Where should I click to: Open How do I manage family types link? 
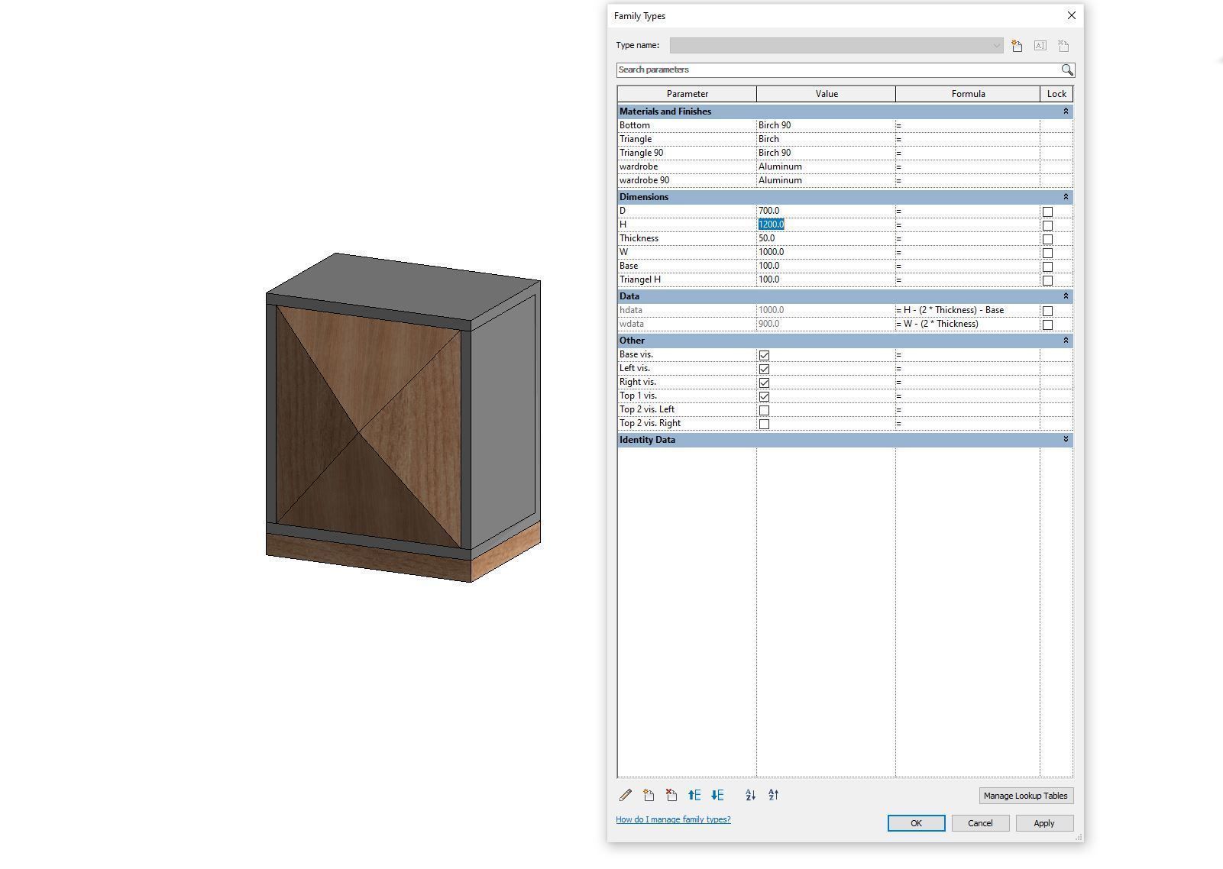click(x=672, y=819)
